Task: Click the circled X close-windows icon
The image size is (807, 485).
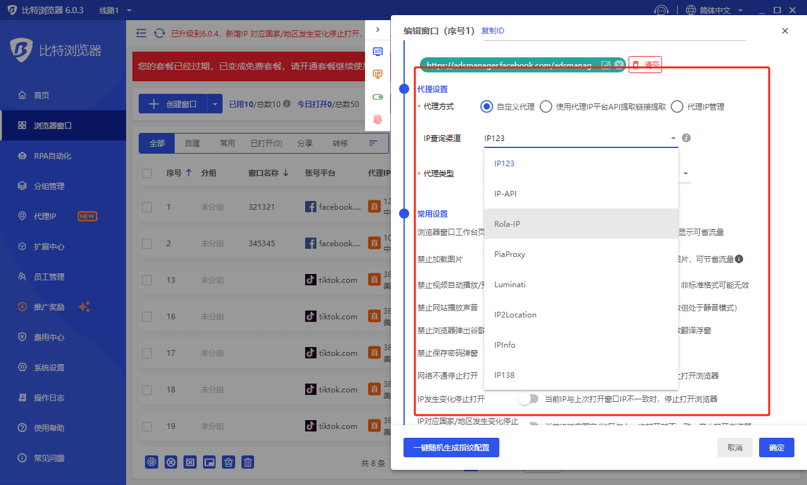Action: click(171, 462)
